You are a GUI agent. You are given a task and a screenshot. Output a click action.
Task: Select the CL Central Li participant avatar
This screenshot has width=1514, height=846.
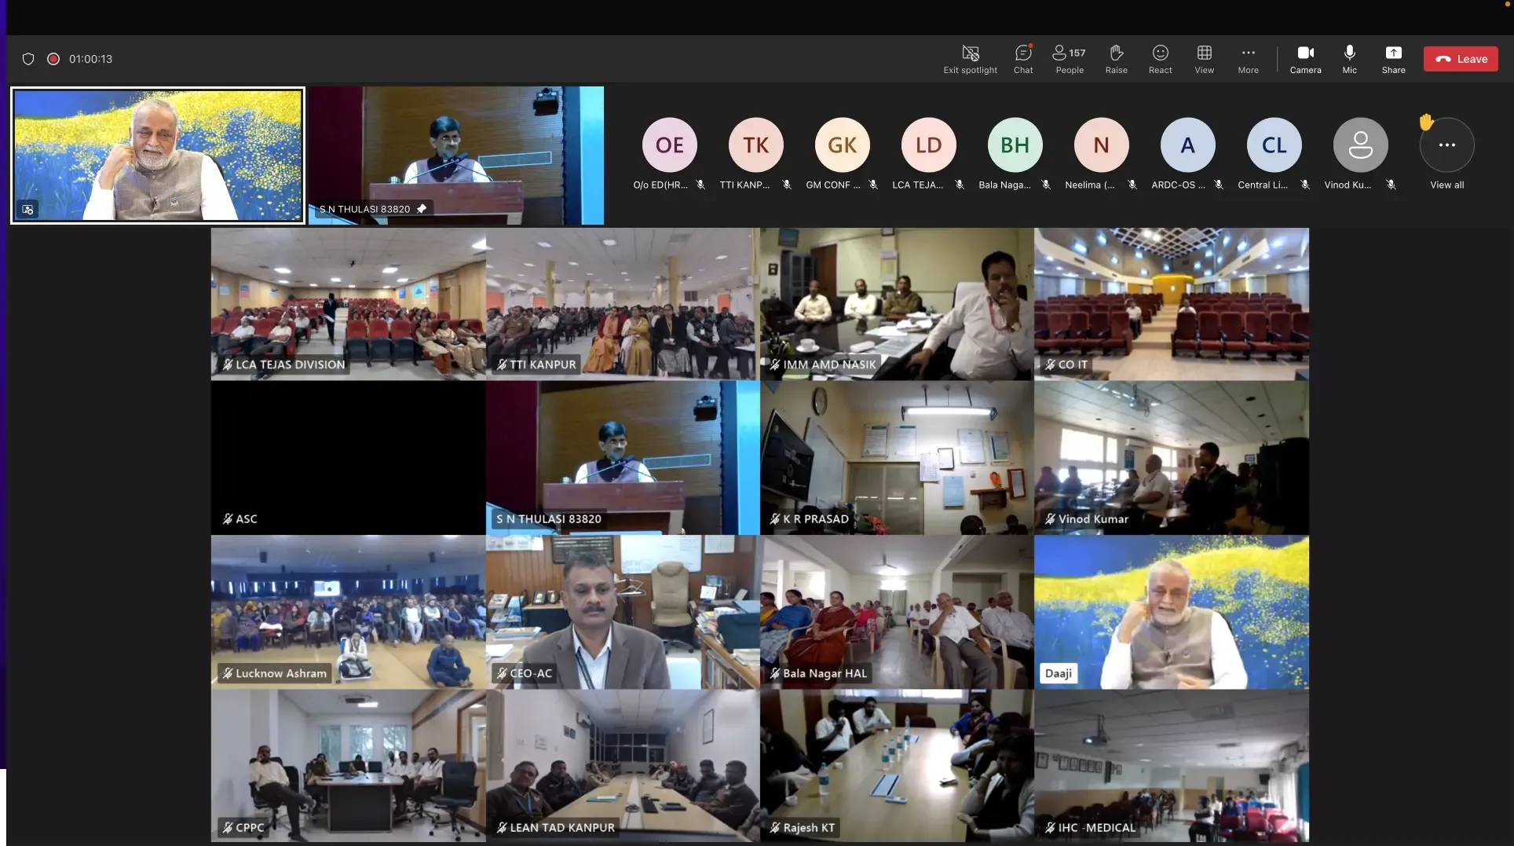(x=1274, y=145)
